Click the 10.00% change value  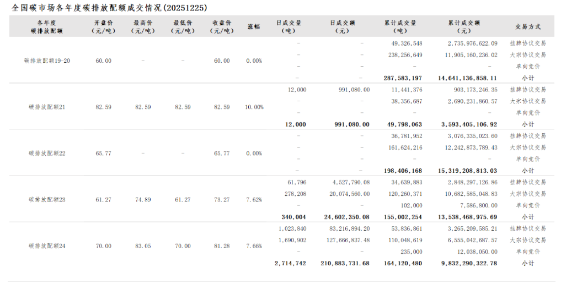[x=254, y=107]
